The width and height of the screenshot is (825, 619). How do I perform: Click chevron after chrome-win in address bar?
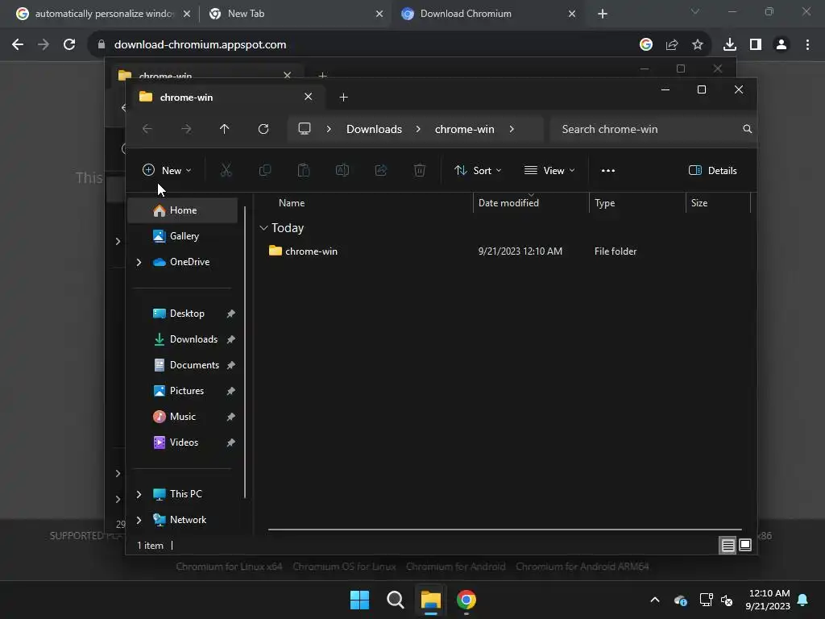tap(512, 129)
